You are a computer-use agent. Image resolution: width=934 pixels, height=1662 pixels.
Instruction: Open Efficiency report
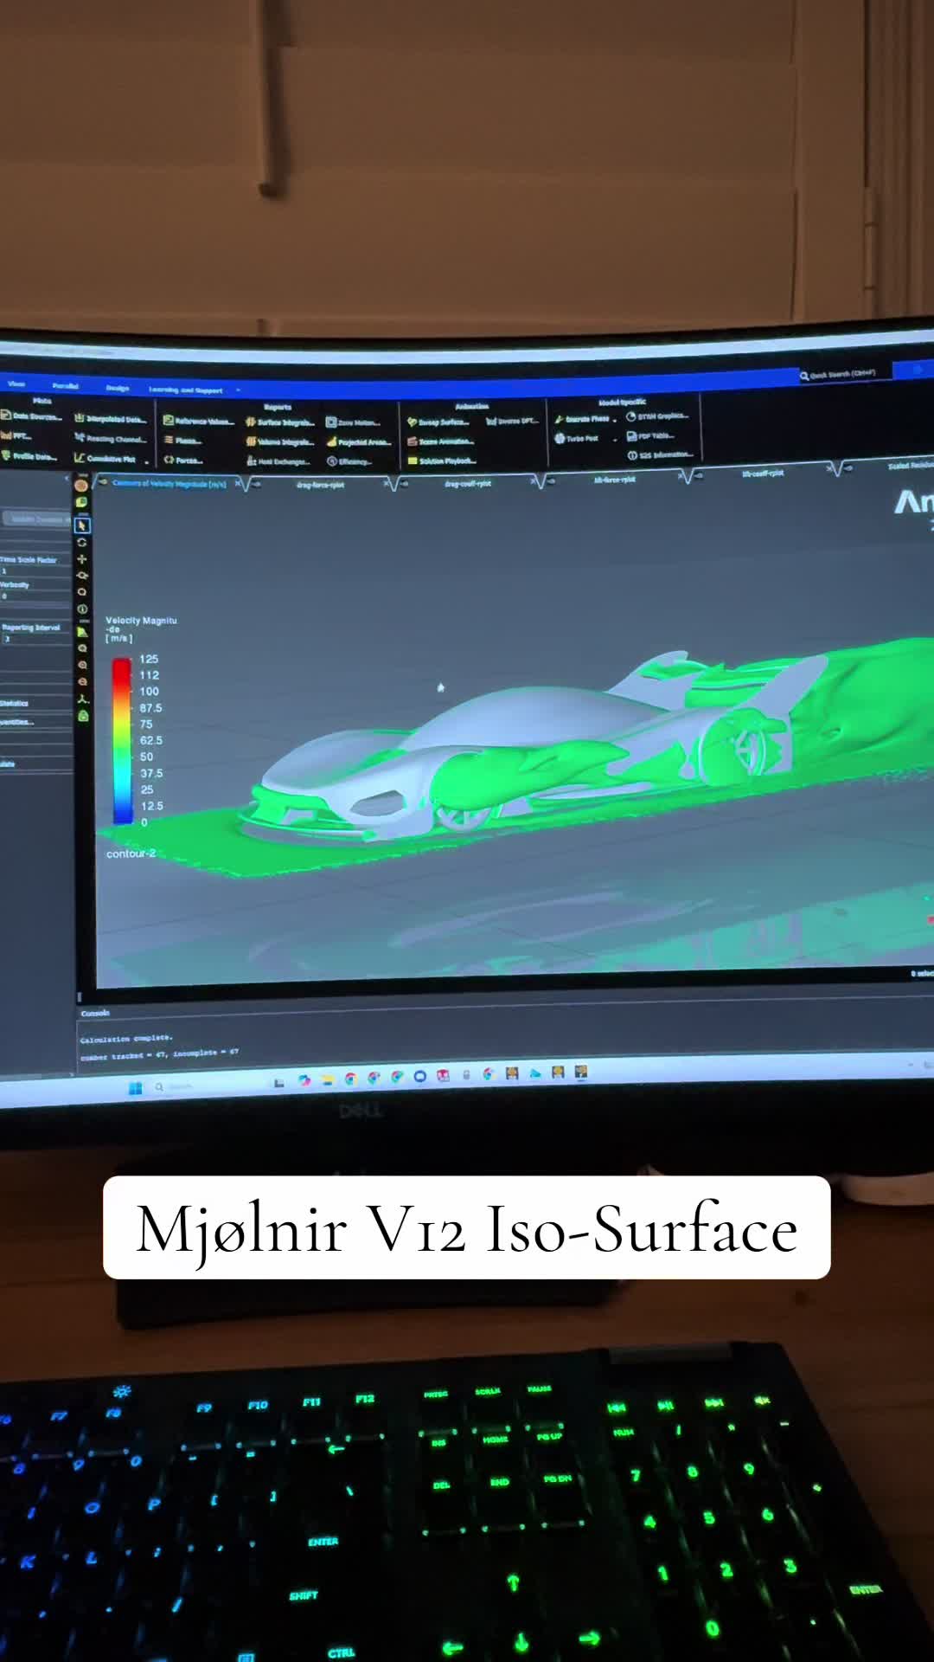pos(349,461)
